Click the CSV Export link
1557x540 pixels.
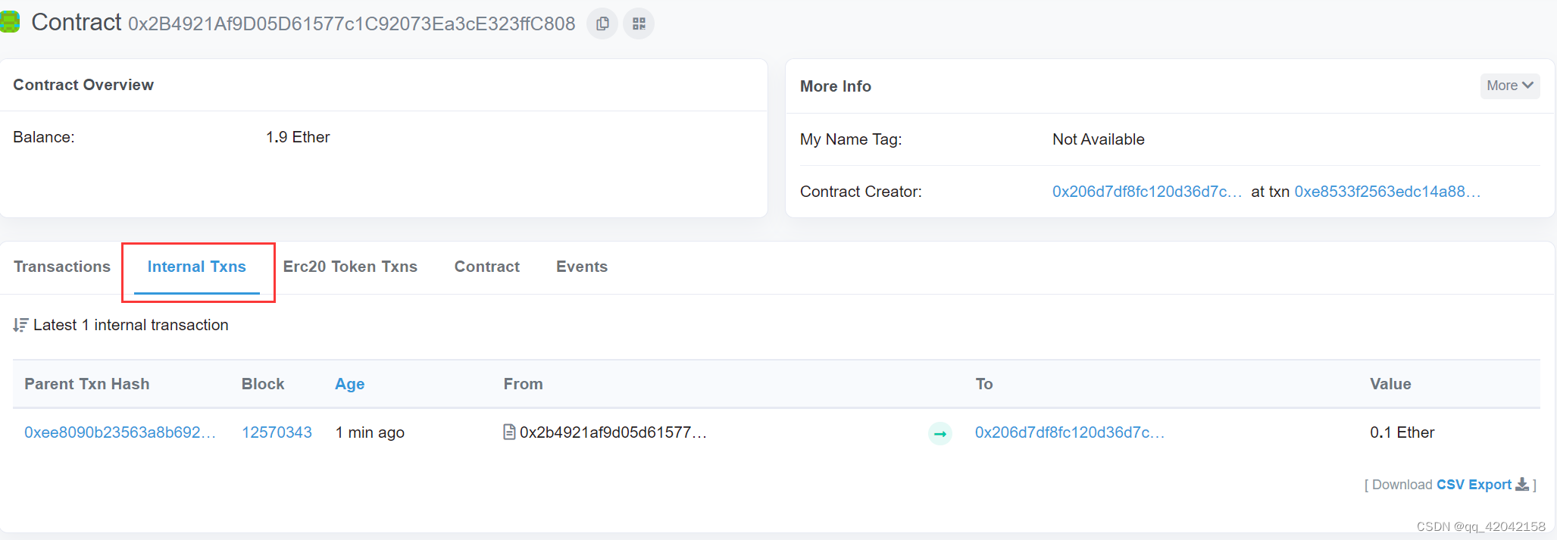pyautogui.click(x=1474, y=485)
